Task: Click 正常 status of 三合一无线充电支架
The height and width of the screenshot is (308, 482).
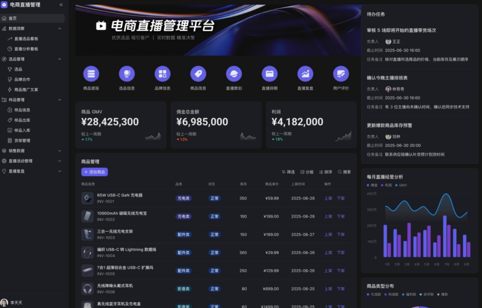Action: pyautogui.click(x=215, y=235)
